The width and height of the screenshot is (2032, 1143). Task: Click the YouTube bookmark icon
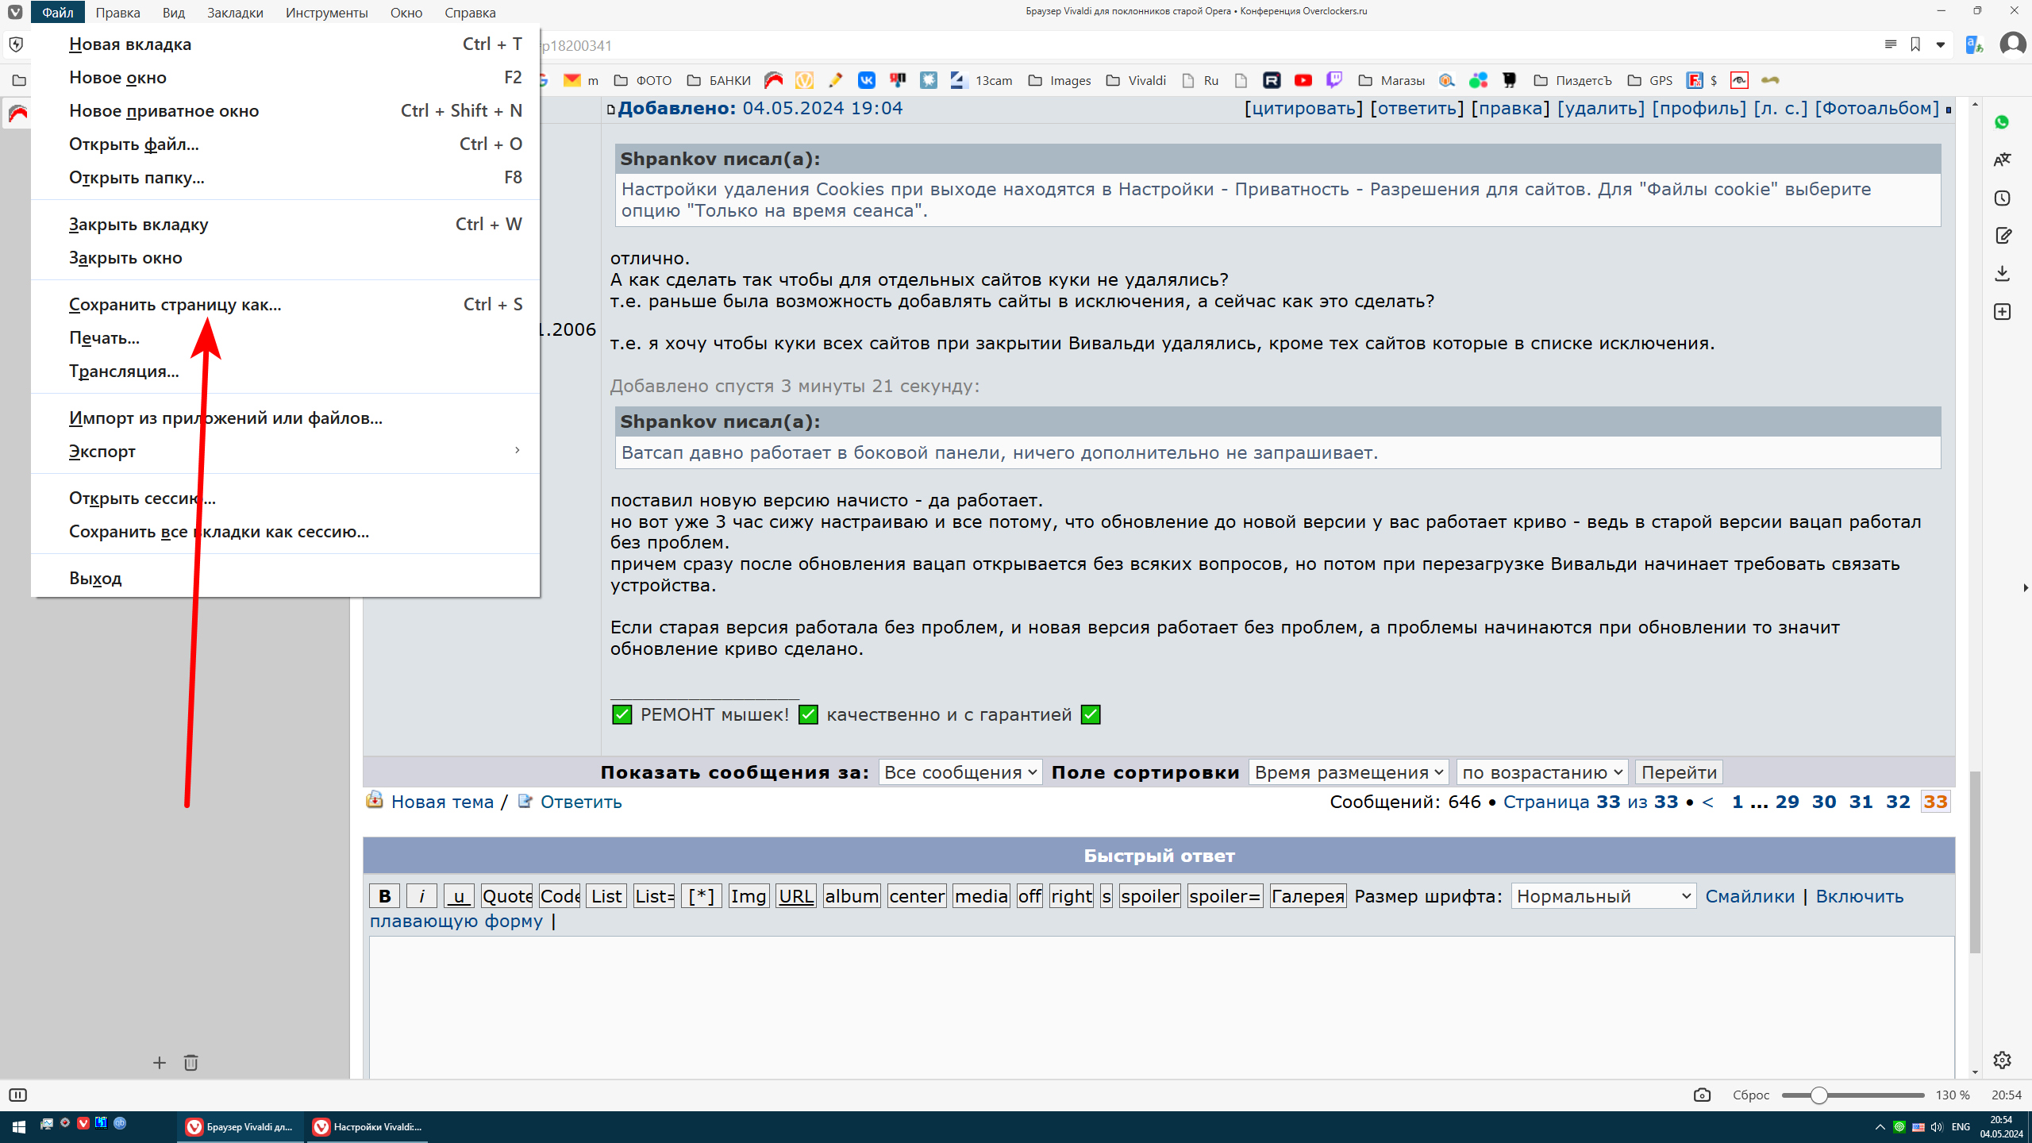coord(1303,80)
